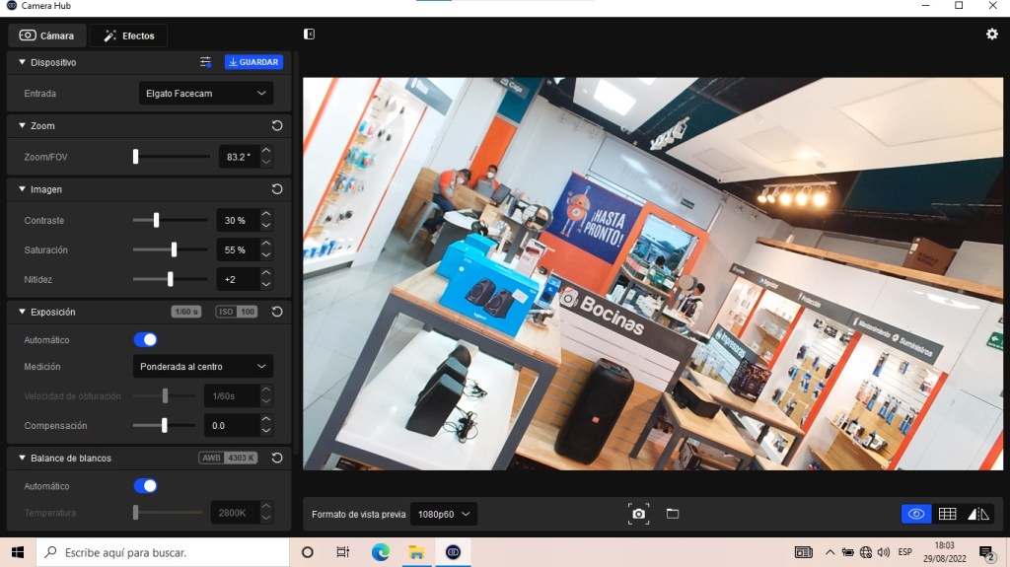This screenshot has height=567, width=1010.
Task: Open settings with the gear icon
Action: pos(991,35)
